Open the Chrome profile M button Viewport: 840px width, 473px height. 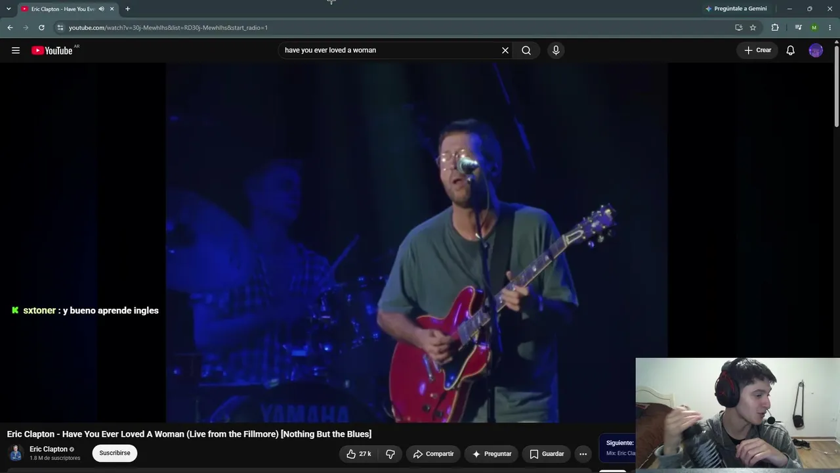point(814,28)
